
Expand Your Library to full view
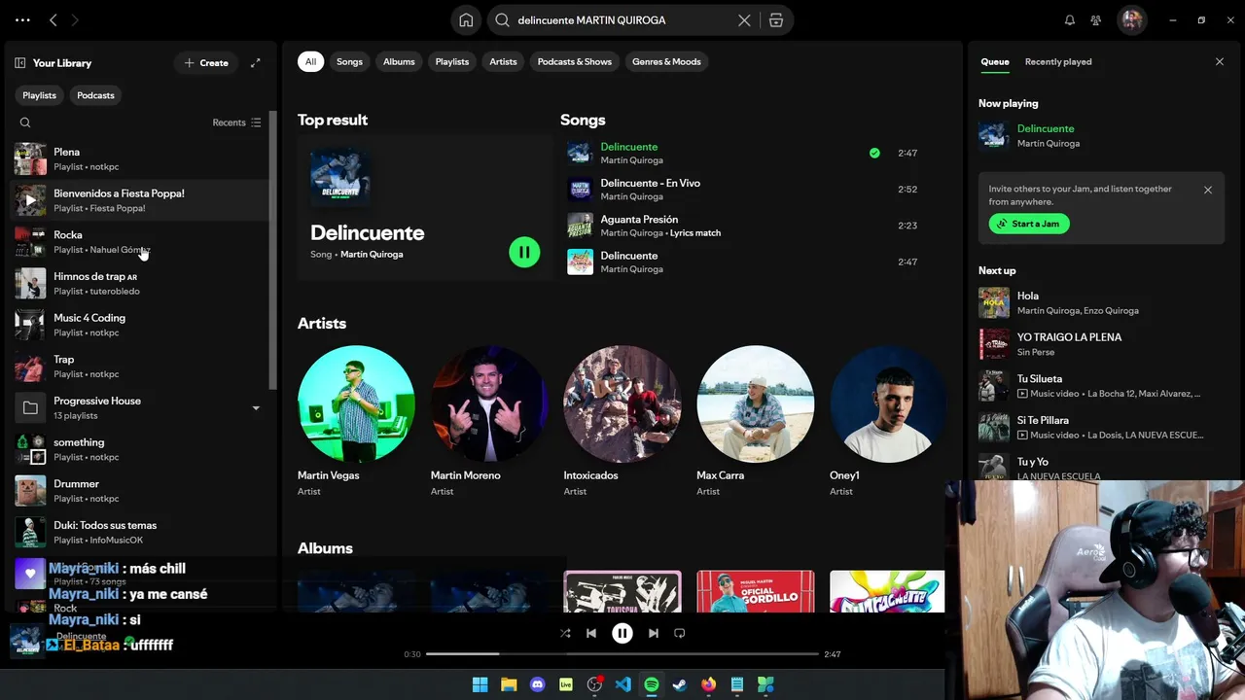click(256, 63)
